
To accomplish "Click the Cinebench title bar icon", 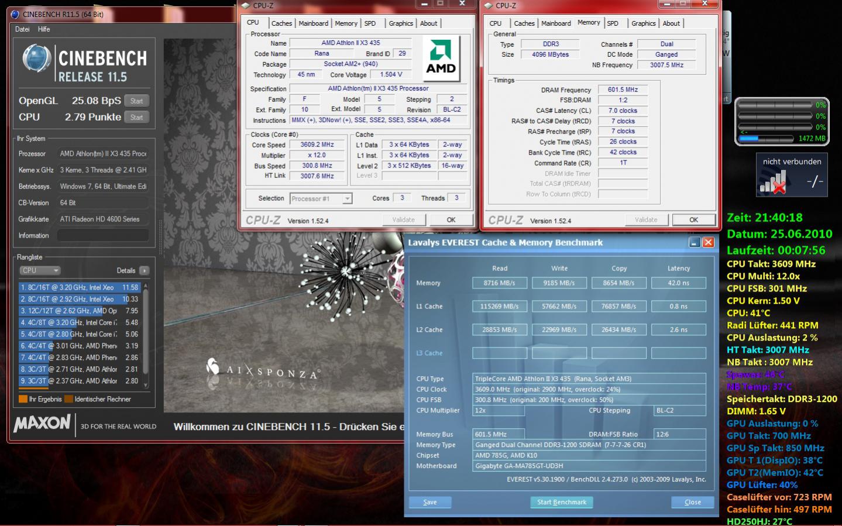I will click(x=15, y=14).
